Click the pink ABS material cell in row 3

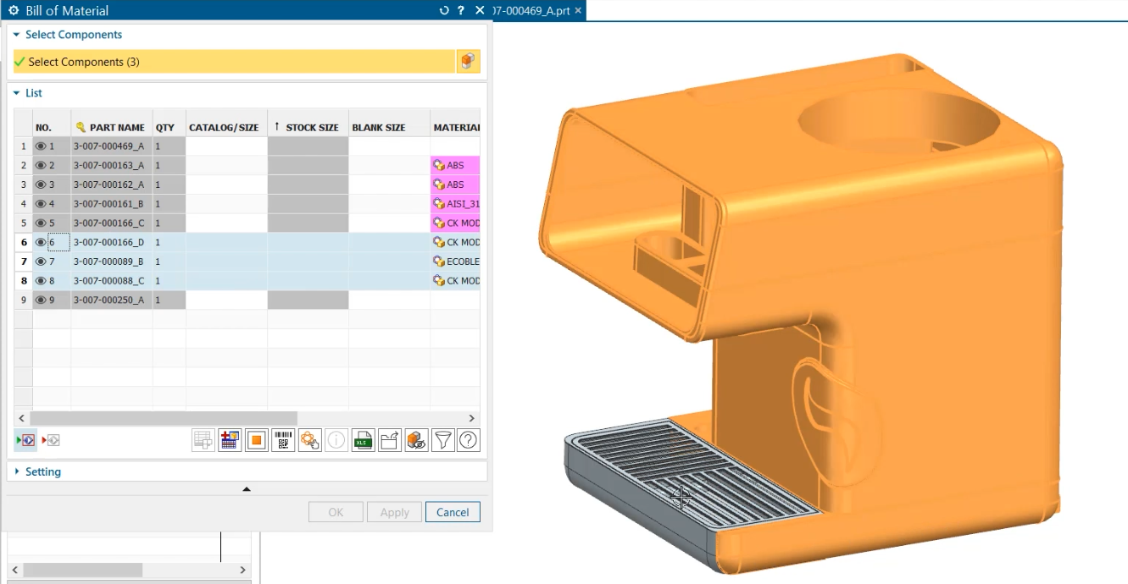click(x=456, y=185)
